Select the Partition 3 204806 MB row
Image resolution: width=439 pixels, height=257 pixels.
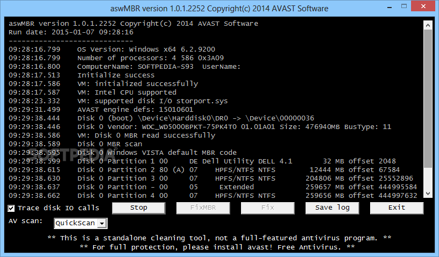coord(211,179)
